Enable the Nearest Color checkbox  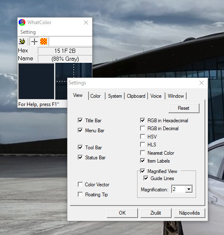point(143,153)
